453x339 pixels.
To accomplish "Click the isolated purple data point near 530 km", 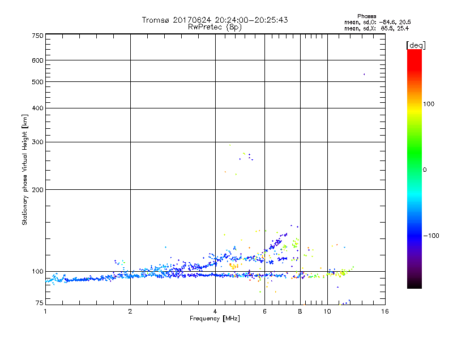I will click(364, 75).
